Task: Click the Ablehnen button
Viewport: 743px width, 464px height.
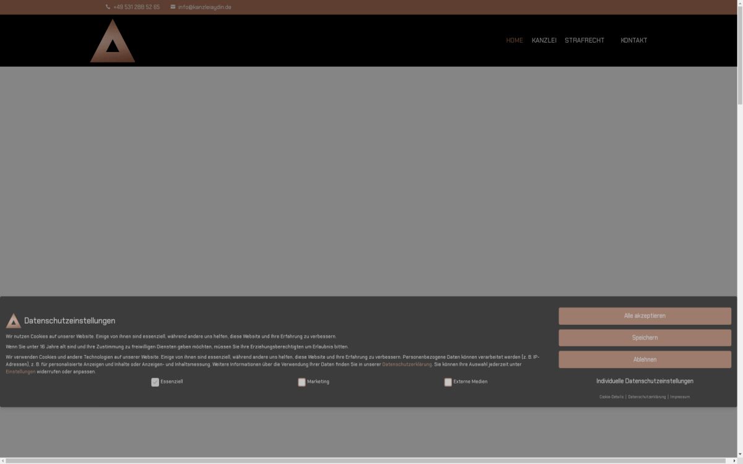Action: [x=645, y=359]
